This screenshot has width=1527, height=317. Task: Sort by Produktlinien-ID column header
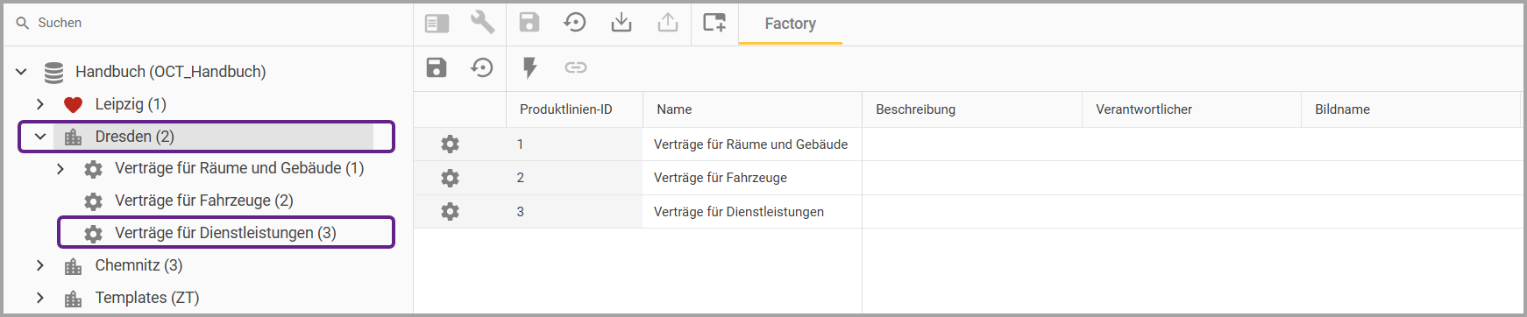coord(574,109)
